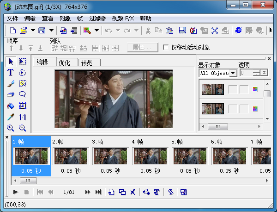Click the resize image icon in the toolbar
This screenshot has height=212, width=277.
pos(182,31)
